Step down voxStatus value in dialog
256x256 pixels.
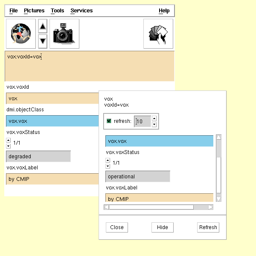click(x=108, y=166)
